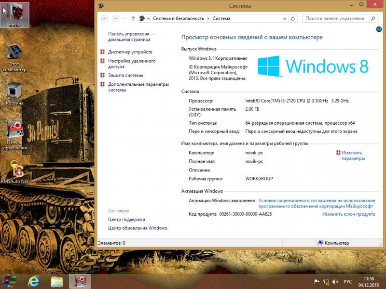Switch input language via РУС indicator
This screenshot has height=289, width=386.
tap(347, 282)
